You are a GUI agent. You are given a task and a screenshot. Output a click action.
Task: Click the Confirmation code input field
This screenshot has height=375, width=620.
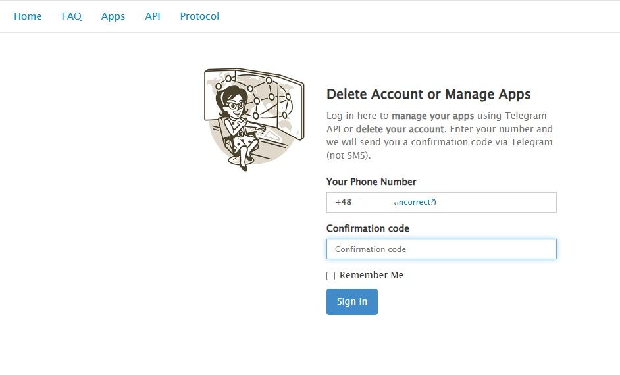(441, 249)
